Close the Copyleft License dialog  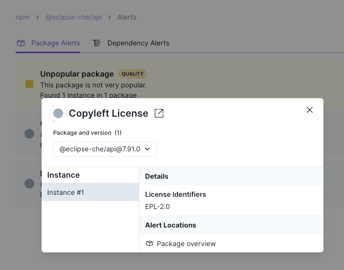coord(310,110)
